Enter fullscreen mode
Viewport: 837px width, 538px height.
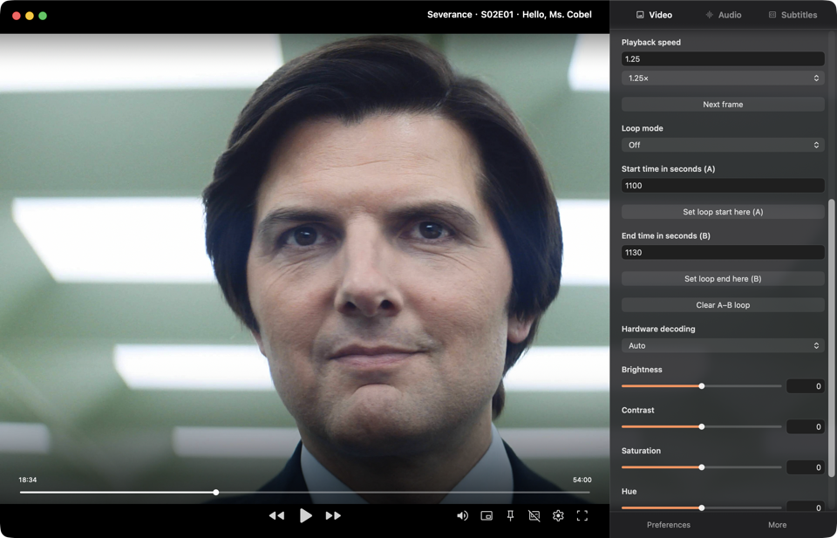(582, 515)
